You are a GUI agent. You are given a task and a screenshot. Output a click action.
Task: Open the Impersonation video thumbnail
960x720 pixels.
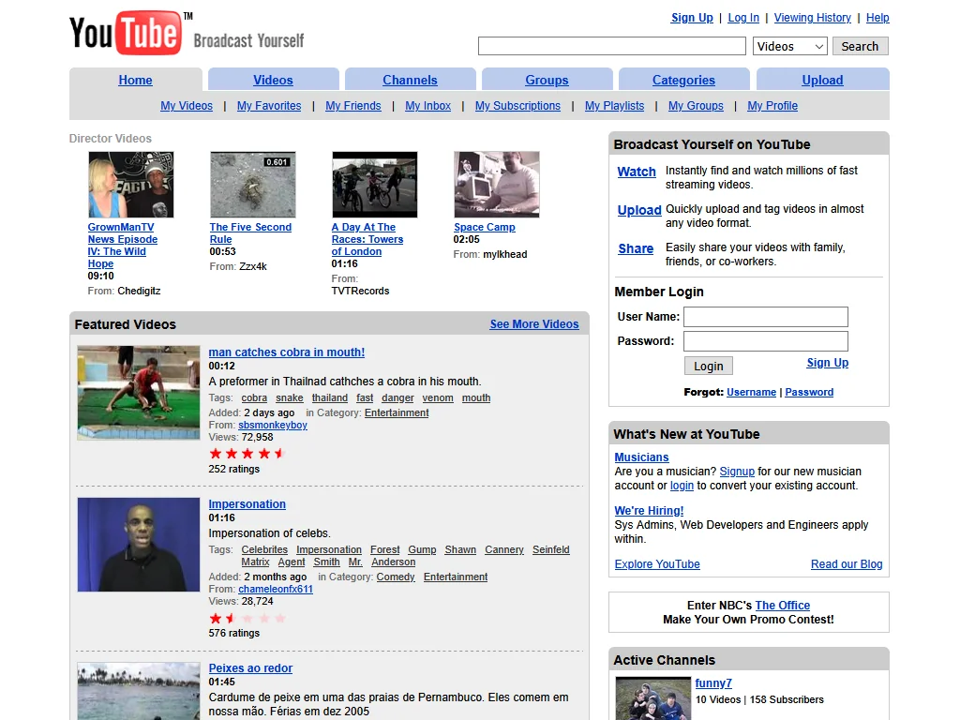[139, 545]
